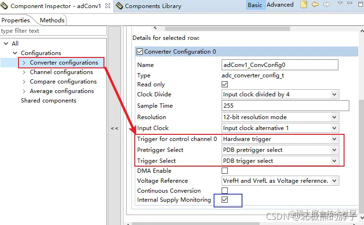Expand Channel configurations node
The image size is (364, 225).
click(x=24, y=72)
